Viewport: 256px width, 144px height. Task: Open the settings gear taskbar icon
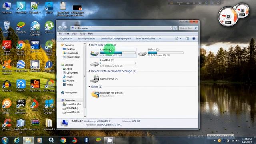51,140
